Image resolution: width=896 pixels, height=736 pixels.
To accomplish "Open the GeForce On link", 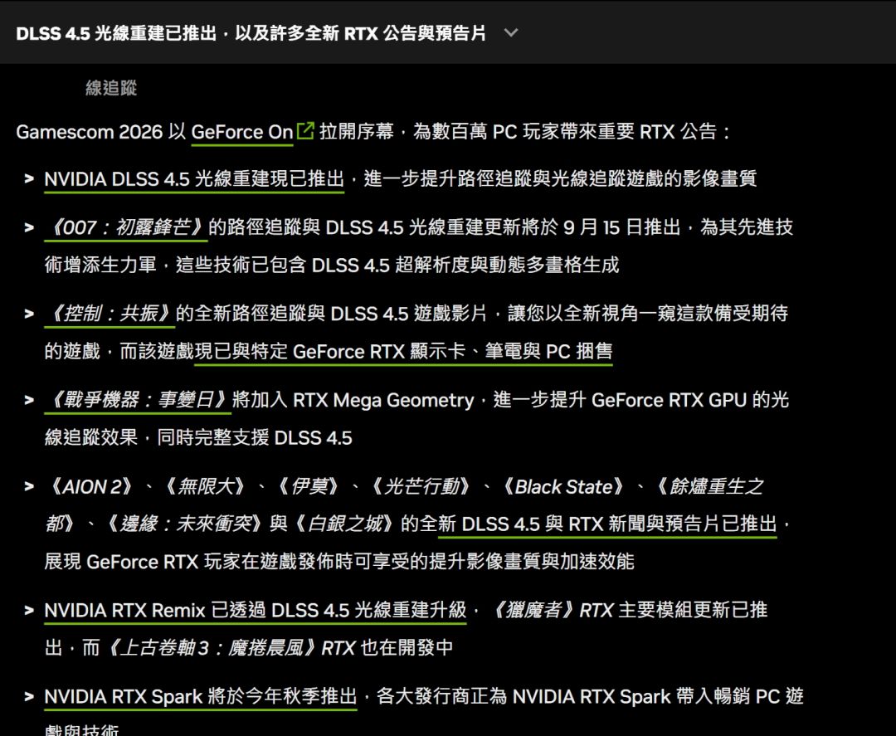I will pyautogui.click(x=241, y=132).
